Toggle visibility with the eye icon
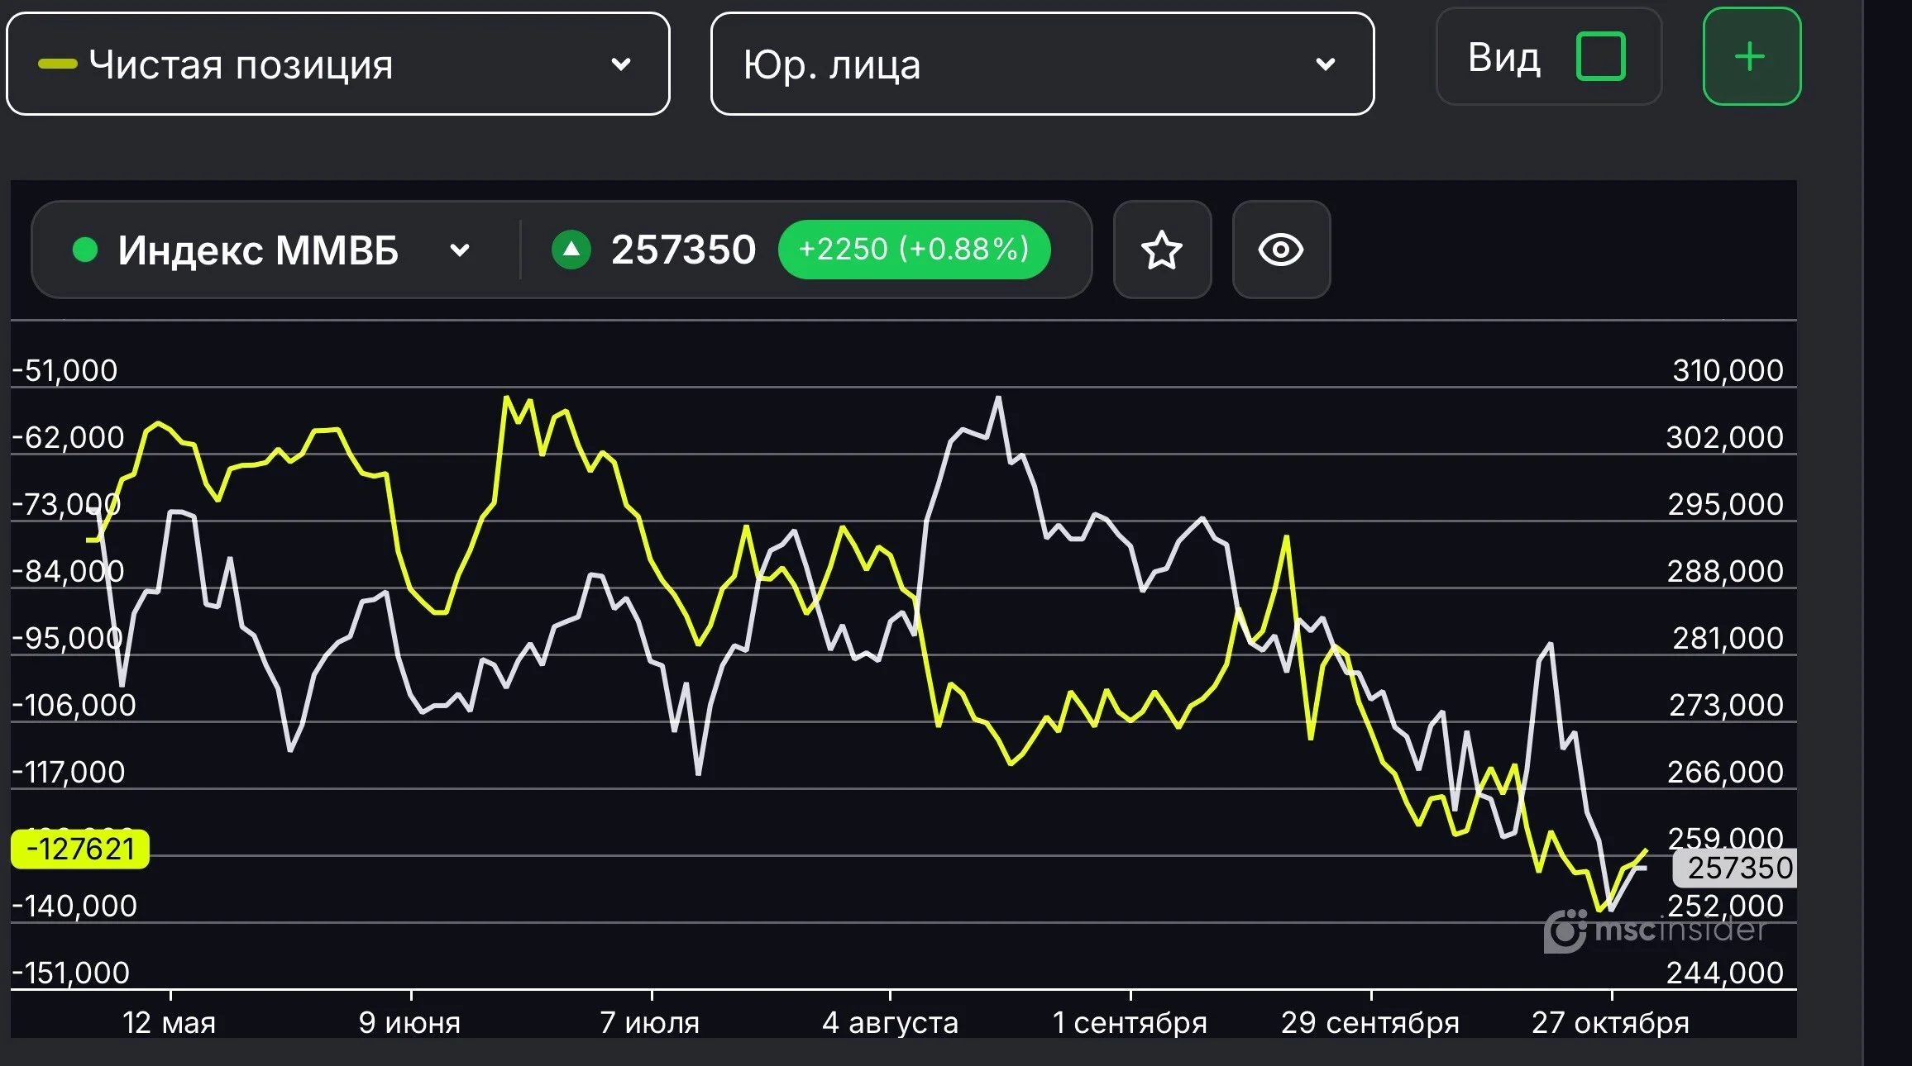This screenshot has width=1912, height=1066. tap(1281, 250)
